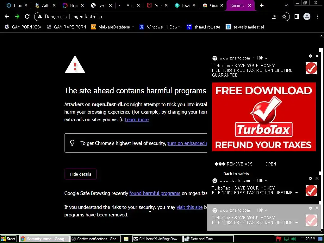Collapse the first ziperto notification chevron
324x243 pixels.
click(266, 58)
